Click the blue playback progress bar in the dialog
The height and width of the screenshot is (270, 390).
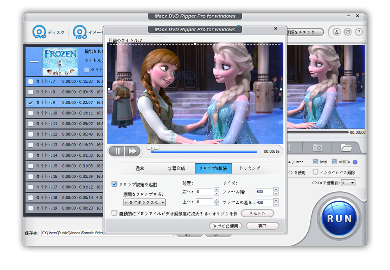pyautogui.click(x=204, y=152)
